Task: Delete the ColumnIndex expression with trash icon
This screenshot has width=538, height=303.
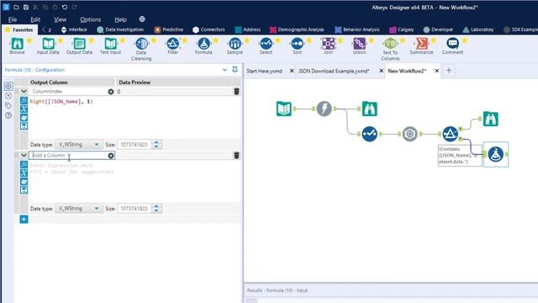Action: [236, 92]
